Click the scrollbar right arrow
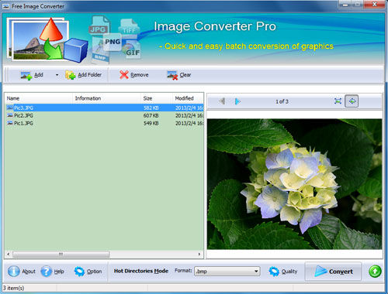Screen dimensions: 388x294 coord(199,255)
